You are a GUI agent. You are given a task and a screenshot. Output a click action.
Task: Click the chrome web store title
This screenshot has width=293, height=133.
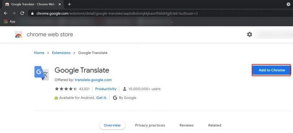point(50,35)
